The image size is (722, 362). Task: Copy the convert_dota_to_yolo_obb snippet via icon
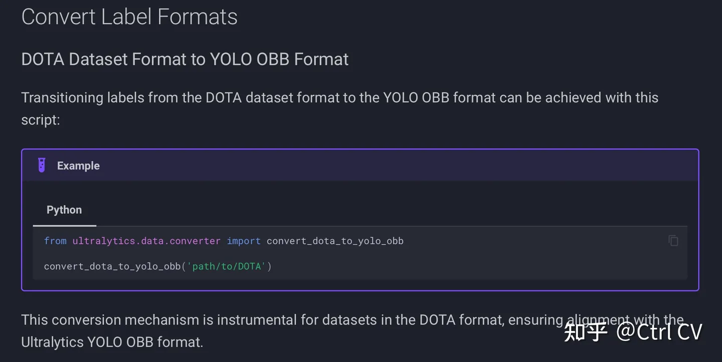coord(672,241)
